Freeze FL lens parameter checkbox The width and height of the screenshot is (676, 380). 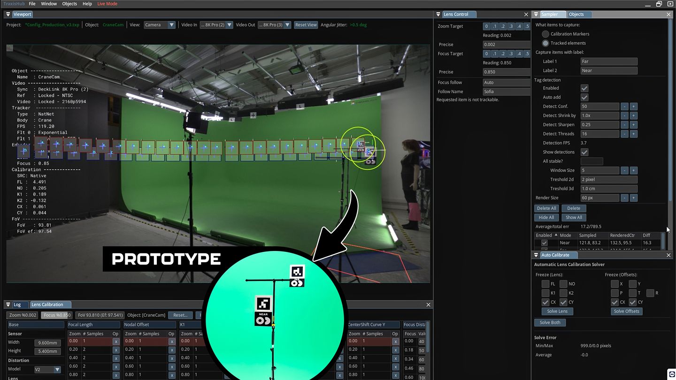pos(545,284)
